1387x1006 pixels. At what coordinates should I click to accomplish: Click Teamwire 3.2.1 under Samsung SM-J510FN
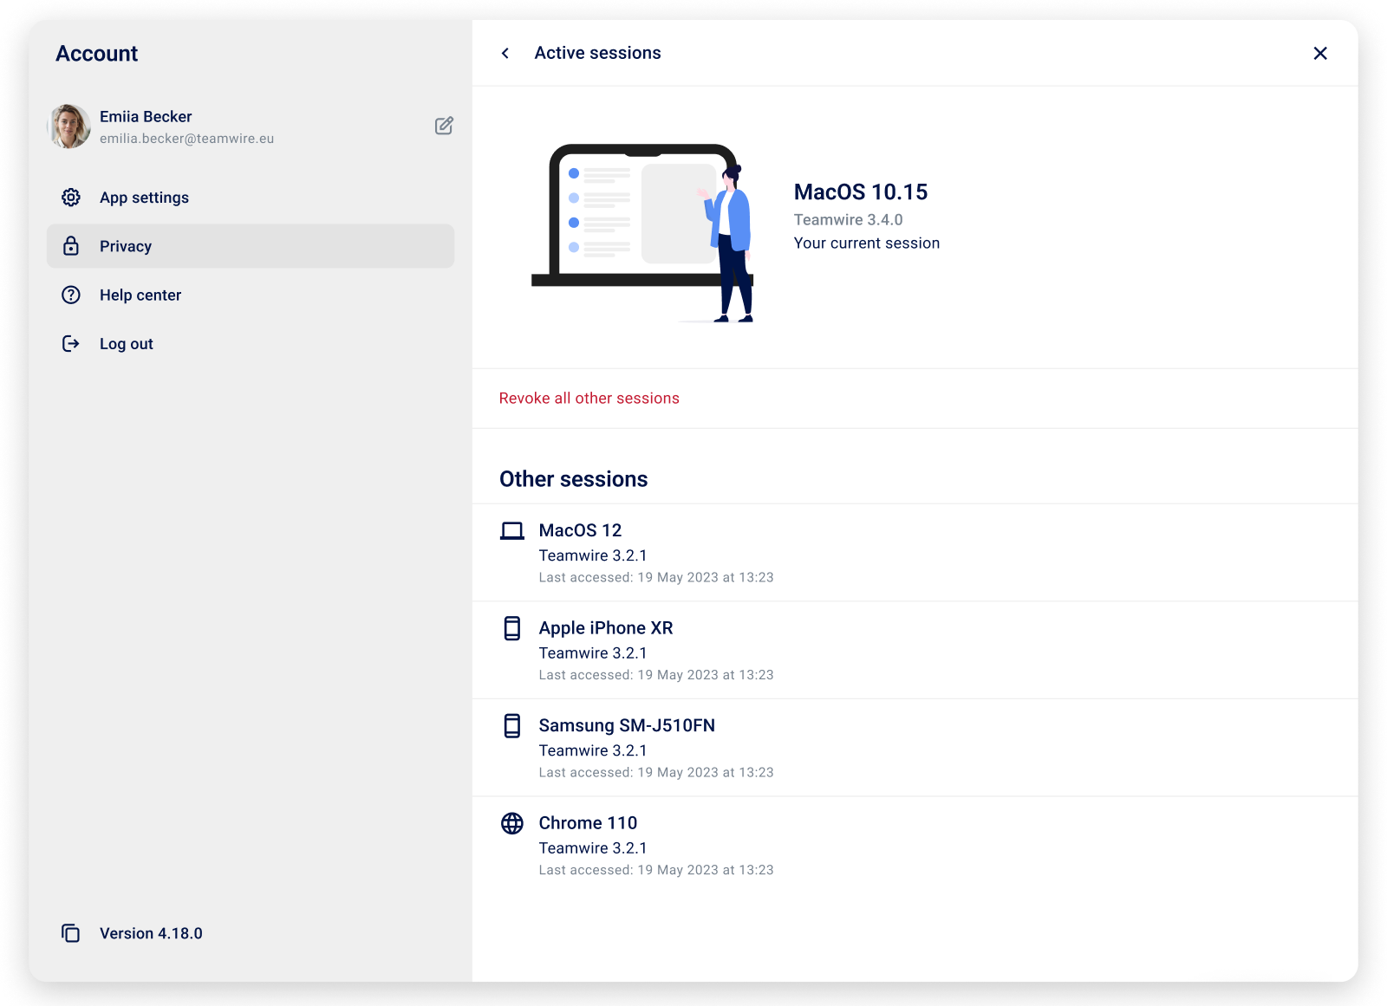tap(593, 750)
